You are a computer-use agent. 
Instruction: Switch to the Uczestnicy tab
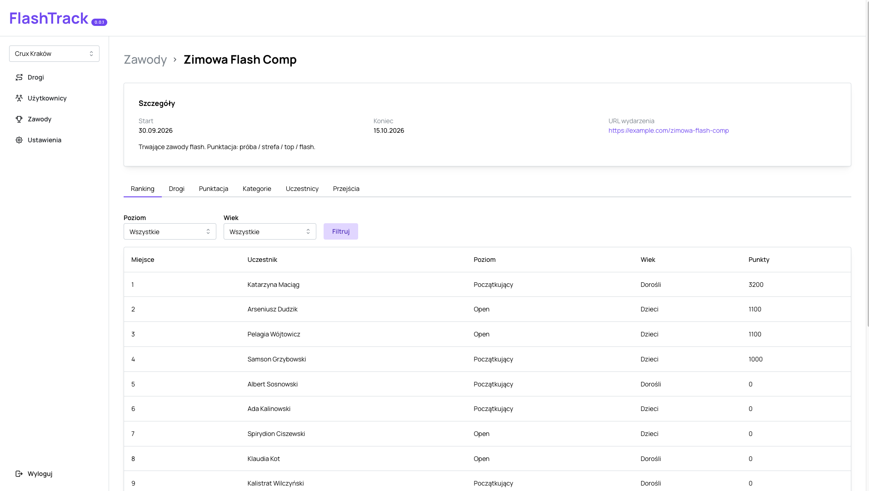[302, 189]
